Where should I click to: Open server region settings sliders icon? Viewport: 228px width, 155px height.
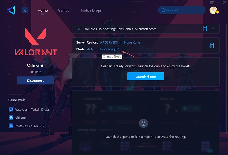click(212, 46)
